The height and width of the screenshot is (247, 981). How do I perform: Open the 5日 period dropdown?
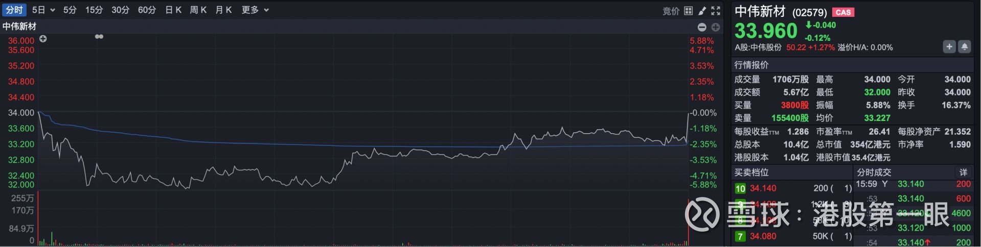pos(43,10)
